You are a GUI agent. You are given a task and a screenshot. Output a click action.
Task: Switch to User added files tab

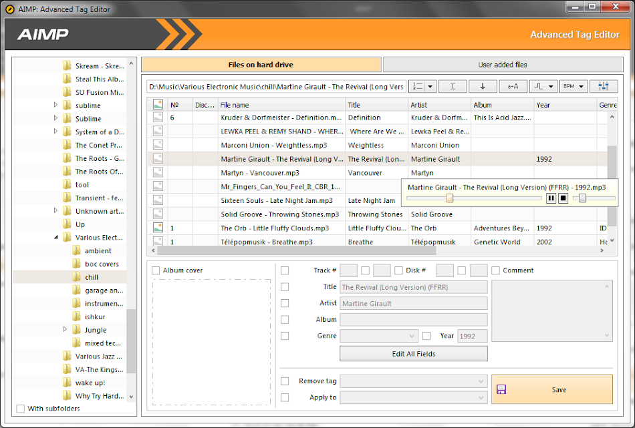[x=503, y=65]
